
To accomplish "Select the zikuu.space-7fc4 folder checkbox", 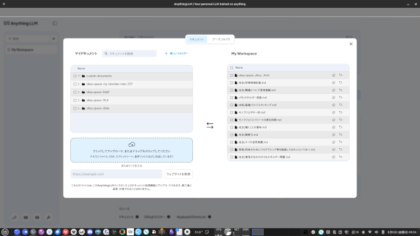I will click(75, 100).
